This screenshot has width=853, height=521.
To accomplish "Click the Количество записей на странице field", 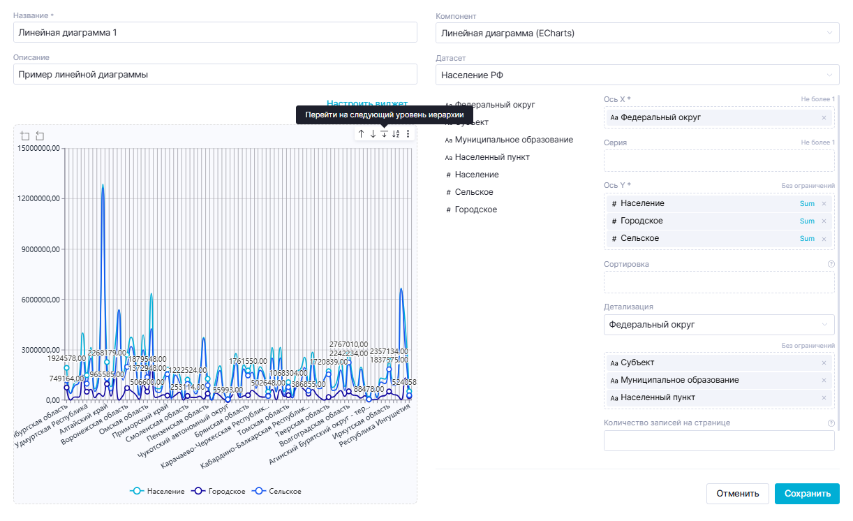I will click(x=718, y=441).
